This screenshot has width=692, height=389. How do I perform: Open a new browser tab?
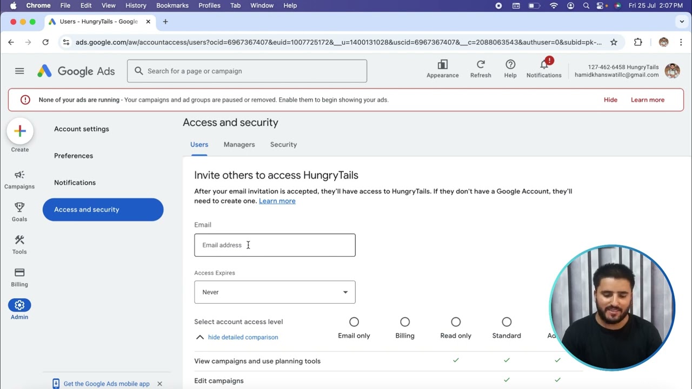pos(165,22)
